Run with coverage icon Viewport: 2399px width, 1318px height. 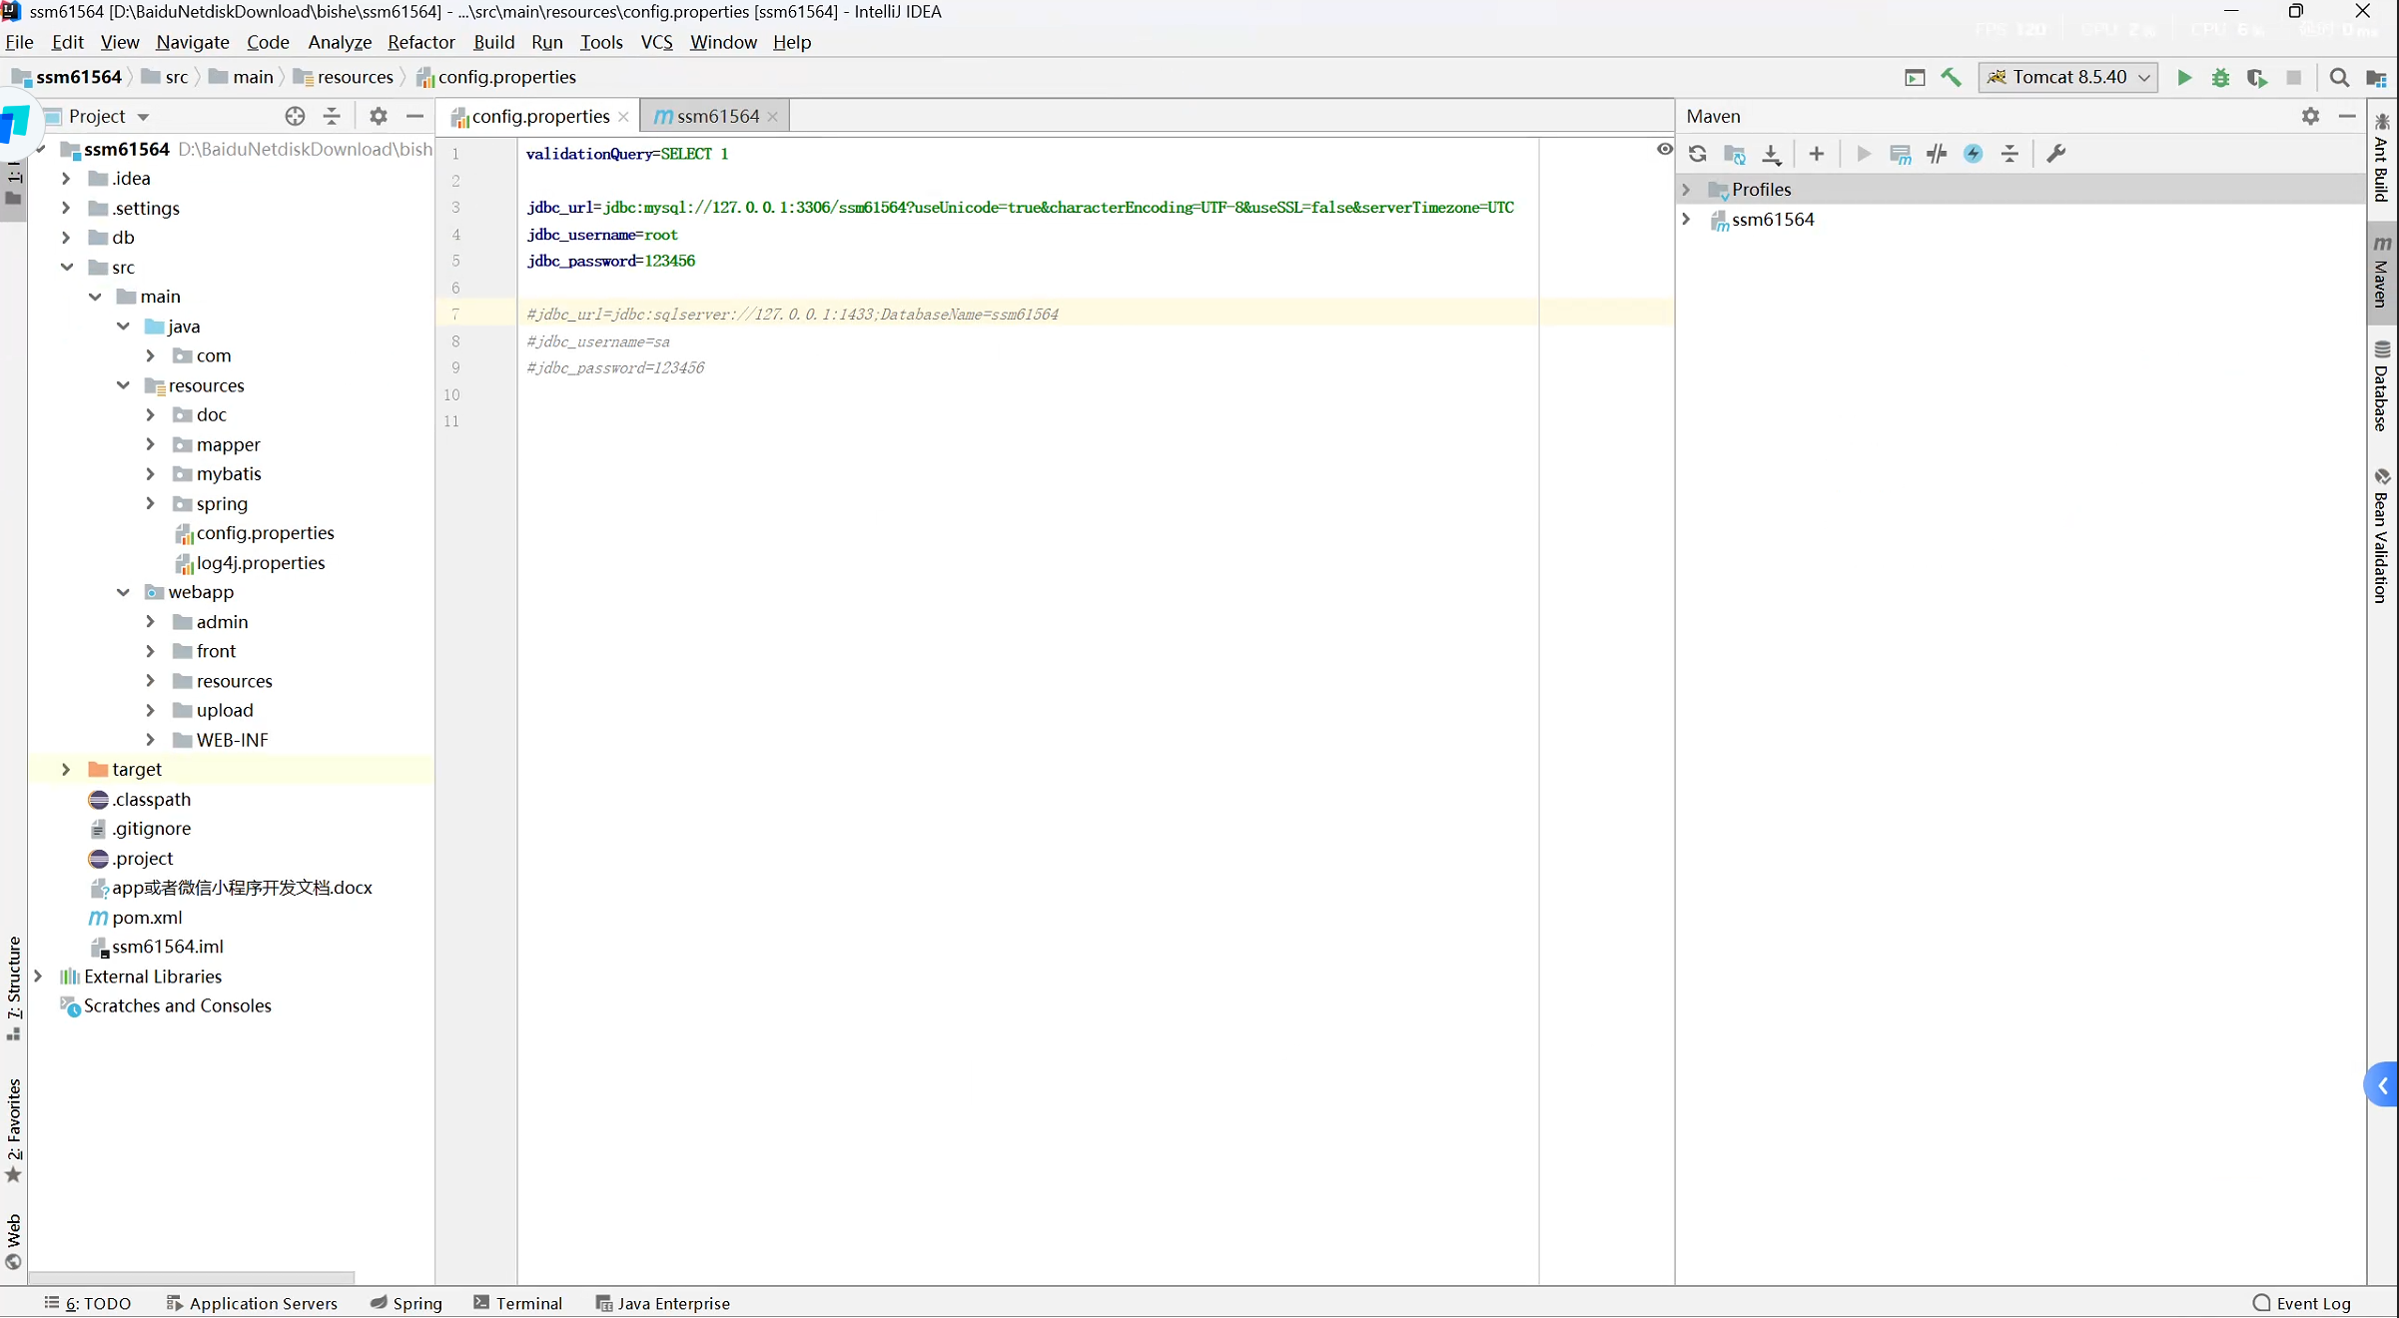pyautogui.click(x=2257, y=78)
